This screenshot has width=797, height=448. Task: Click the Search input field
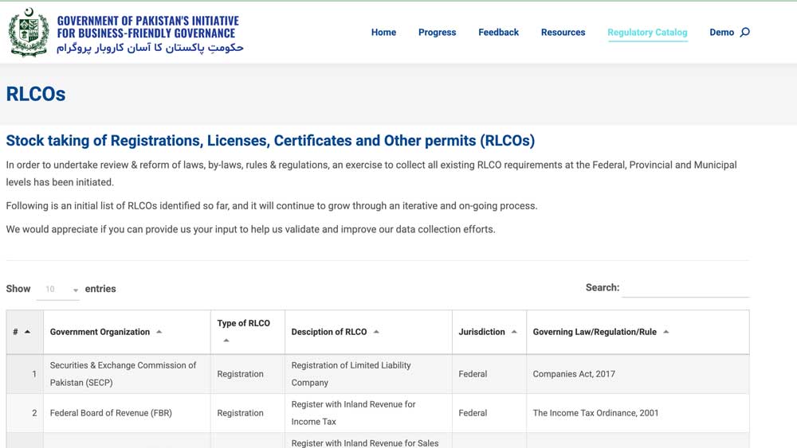point(685,288)
